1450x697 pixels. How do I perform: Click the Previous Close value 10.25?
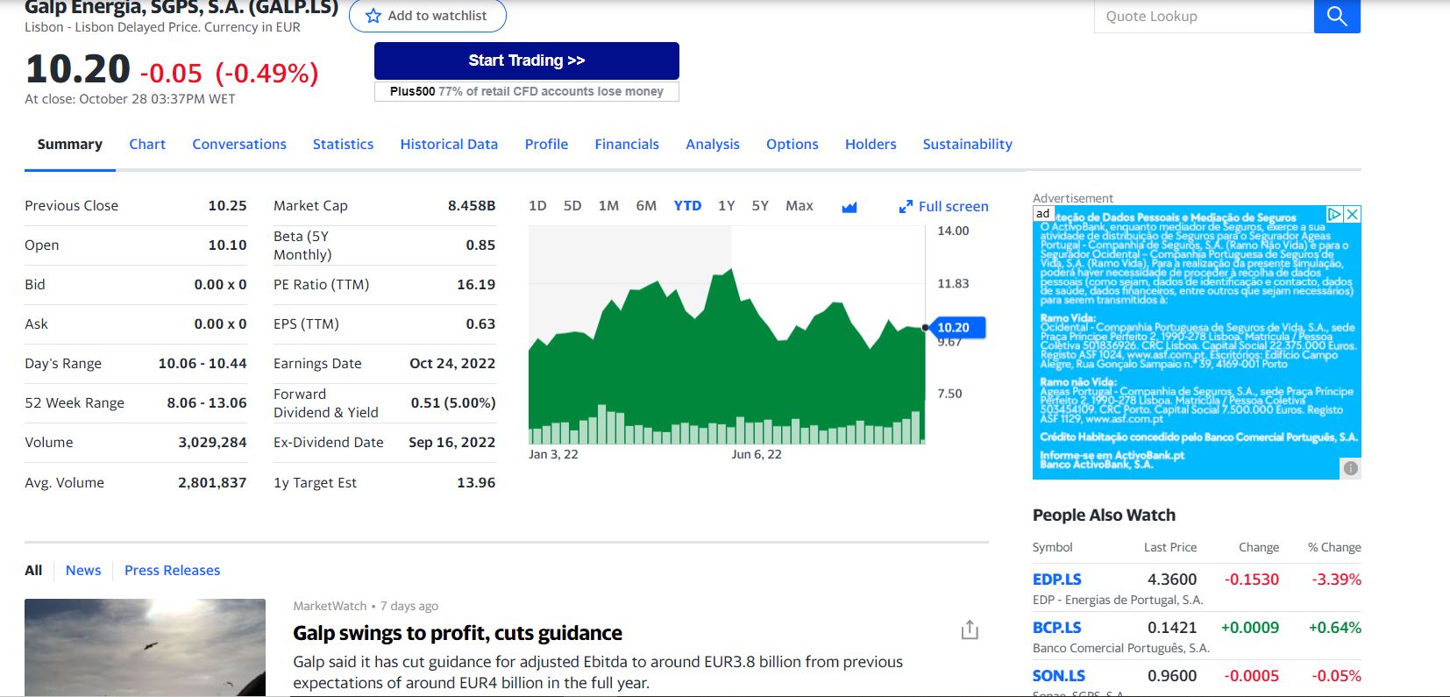point(227,206)
